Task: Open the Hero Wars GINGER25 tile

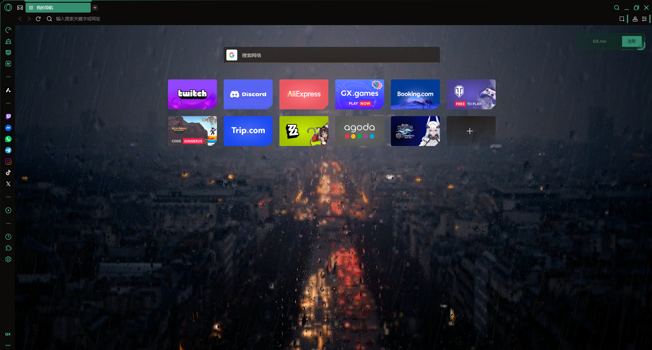Action: (192, 131)
